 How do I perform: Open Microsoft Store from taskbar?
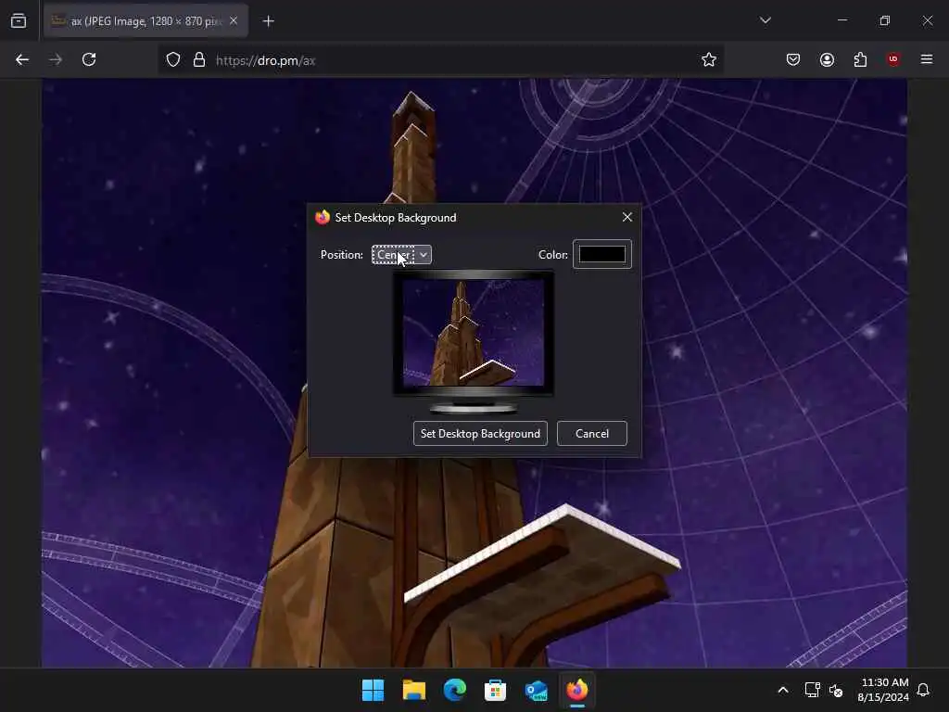pyautogui.click(x=495, y=690)
